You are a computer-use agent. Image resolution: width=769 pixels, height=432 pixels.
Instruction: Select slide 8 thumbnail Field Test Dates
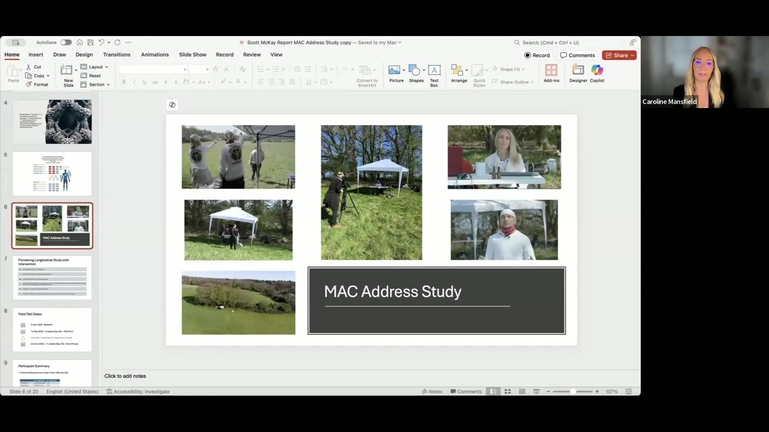pos(52,329)
